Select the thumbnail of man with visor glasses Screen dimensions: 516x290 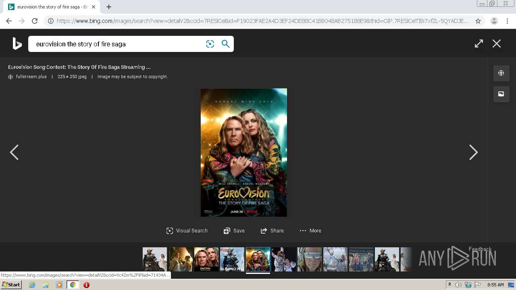[x=310, y=259]
